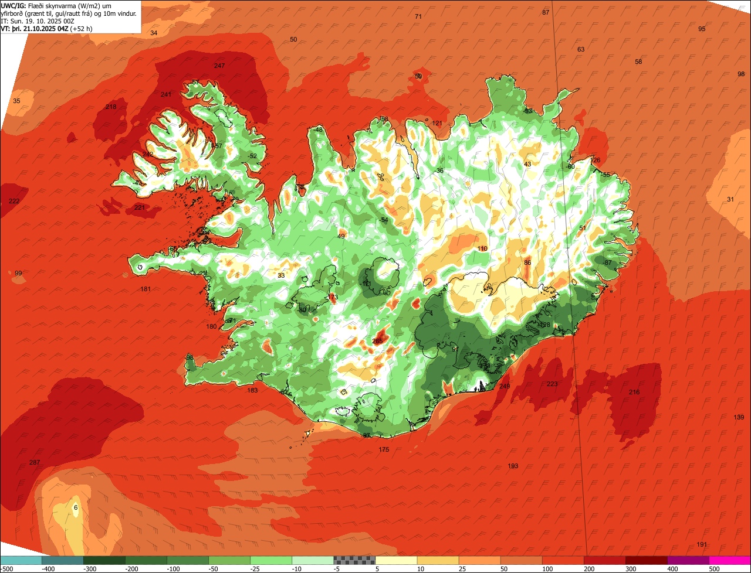The height and width of the screenshot is (573, 751).
Task: Click the value 126 on the east coast
Action: pos(596,160)
